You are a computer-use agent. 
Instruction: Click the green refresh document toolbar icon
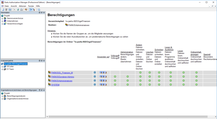18,10
